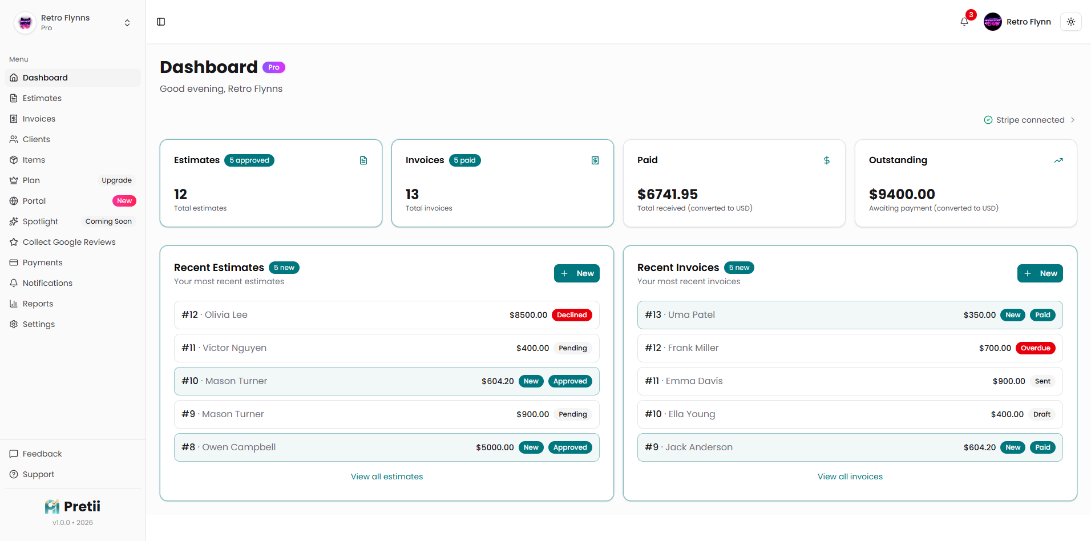
Task: Click the Clients sidebar icon
Action: coord(14,139)
